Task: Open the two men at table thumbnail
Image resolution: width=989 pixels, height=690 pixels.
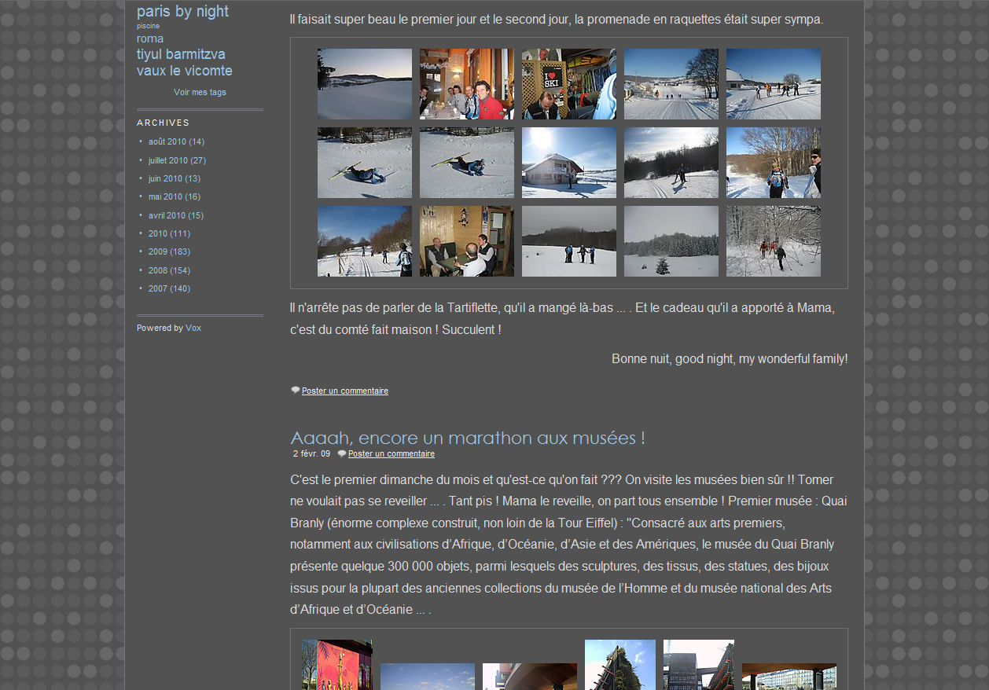Action: [x=466, y=241]
